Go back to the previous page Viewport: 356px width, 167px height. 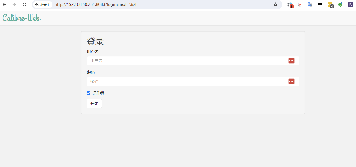pos(4,4)
